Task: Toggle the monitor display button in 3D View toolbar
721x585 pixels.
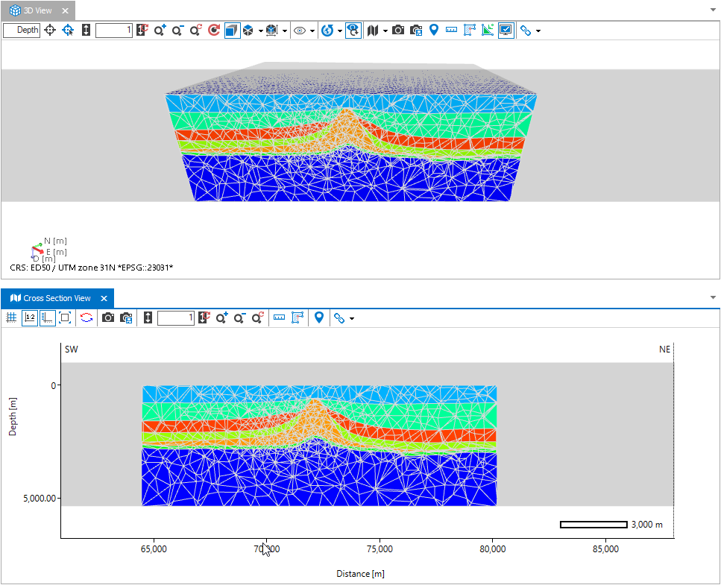Action: coord(506,31)
